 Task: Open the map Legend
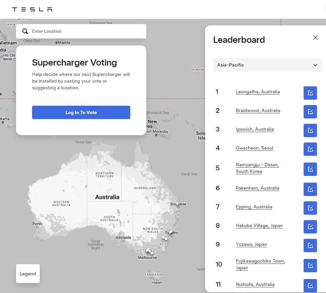pyautogui.click(x=28, y=274)
